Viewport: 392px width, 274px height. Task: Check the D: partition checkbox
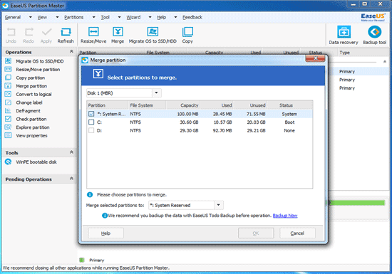(91, 130)
